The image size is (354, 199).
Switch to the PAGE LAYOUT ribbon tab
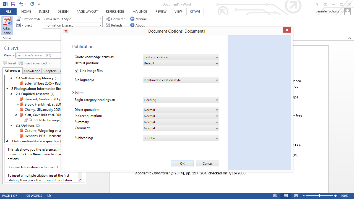(x=87, y=12)
